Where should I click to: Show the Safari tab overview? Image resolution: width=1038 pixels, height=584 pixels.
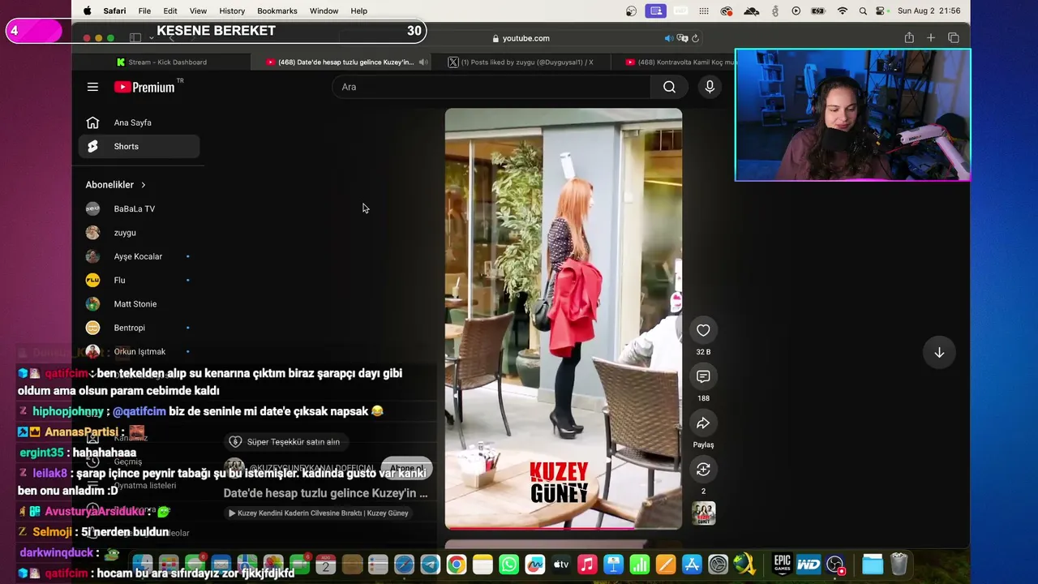(954, 38)
